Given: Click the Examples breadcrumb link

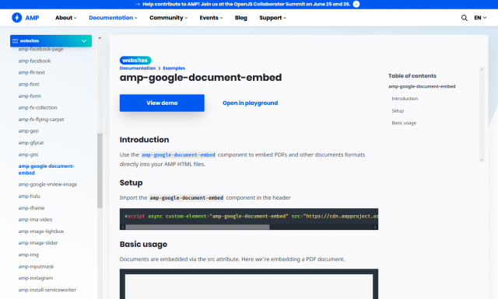Looking at the screenshot, I should coord(174,68).
